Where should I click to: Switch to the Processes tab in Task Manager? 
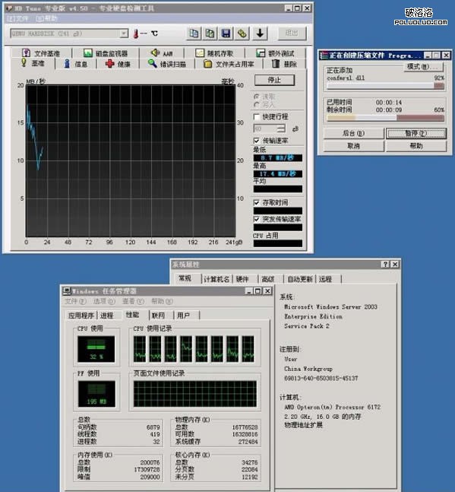(107, 316)
